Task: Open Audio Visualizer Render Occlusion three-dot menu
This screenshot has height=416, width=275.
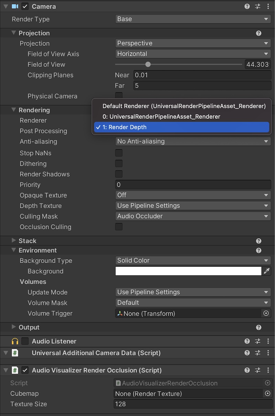Action: [x=268, y=370]
